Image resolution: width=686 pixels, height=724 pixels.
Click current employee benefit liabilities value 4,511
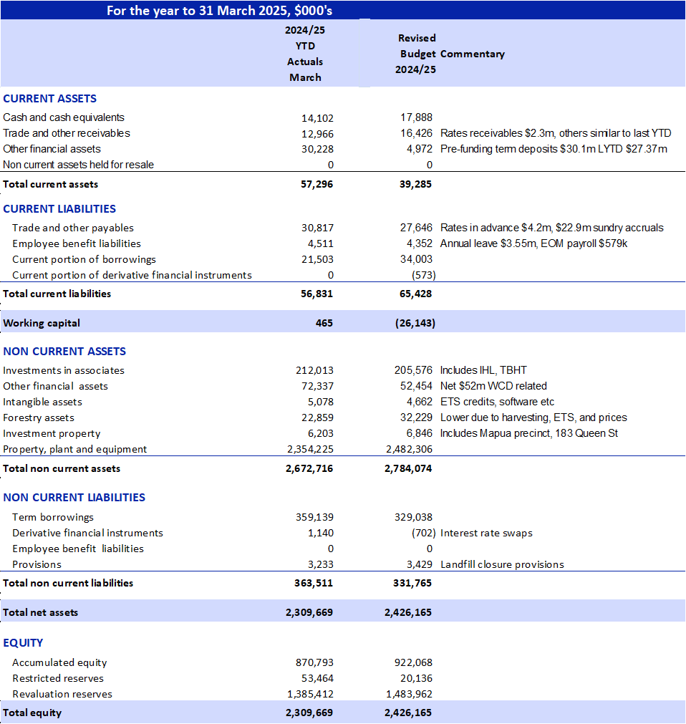pos(321,243)
